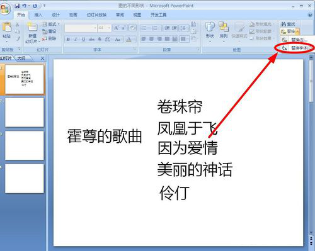Choose 替换(R)... from the replace menu
Screen dimensions: 315x251
[x=297, y=40]
